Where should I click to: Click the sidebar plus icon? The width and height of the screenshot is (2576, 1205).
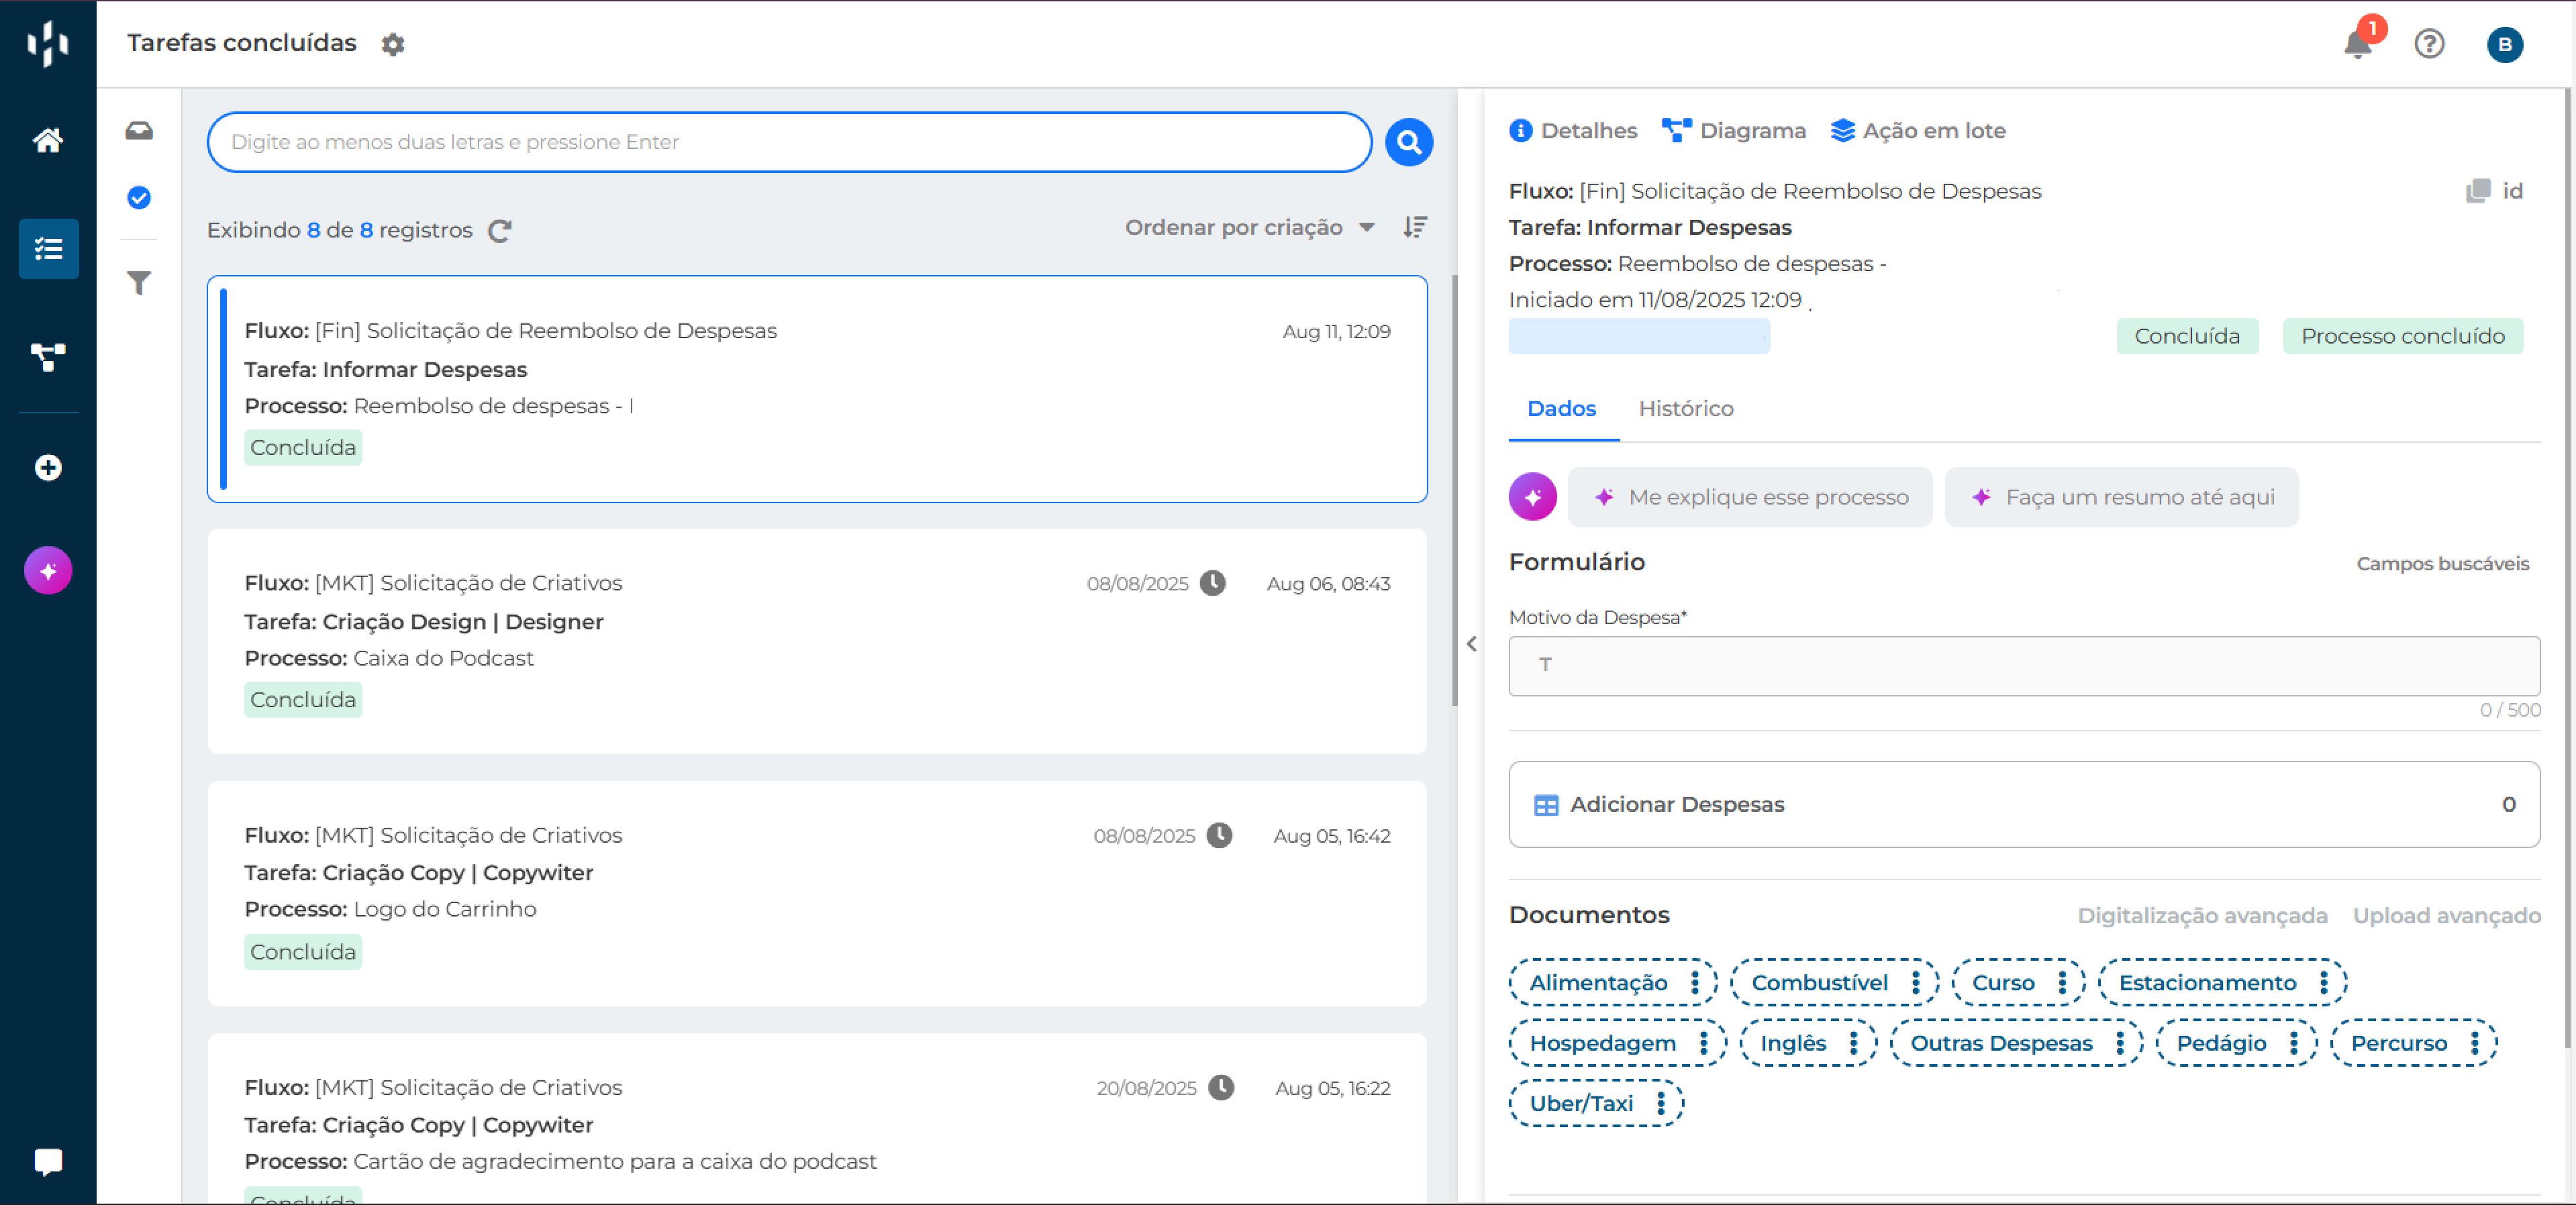coord(47,468)
